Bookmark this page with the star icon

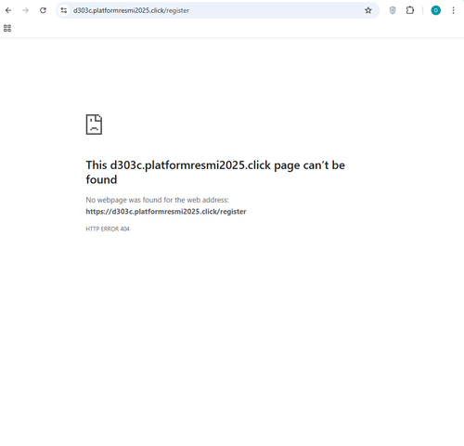(x=368, y=10)
